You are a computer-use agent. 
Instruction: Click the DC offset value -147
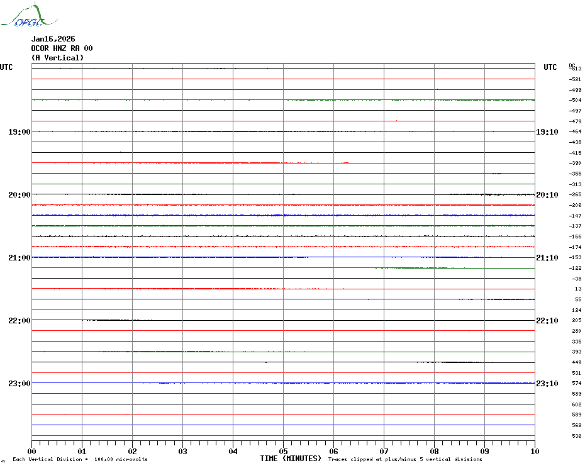tap(575, 216)
